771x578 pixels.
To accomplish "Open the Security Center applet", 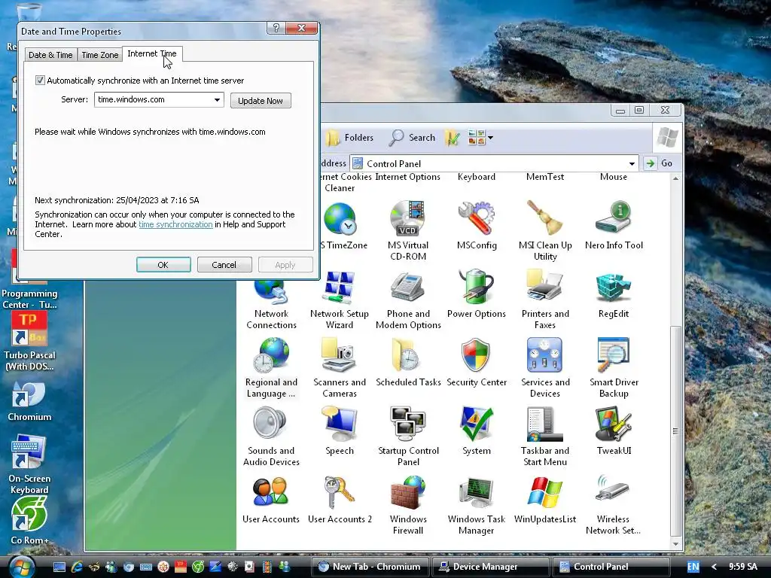I will 477,362.
